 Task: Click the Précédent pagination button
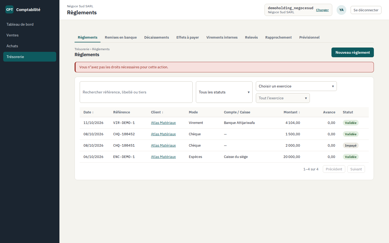[334, 169]
